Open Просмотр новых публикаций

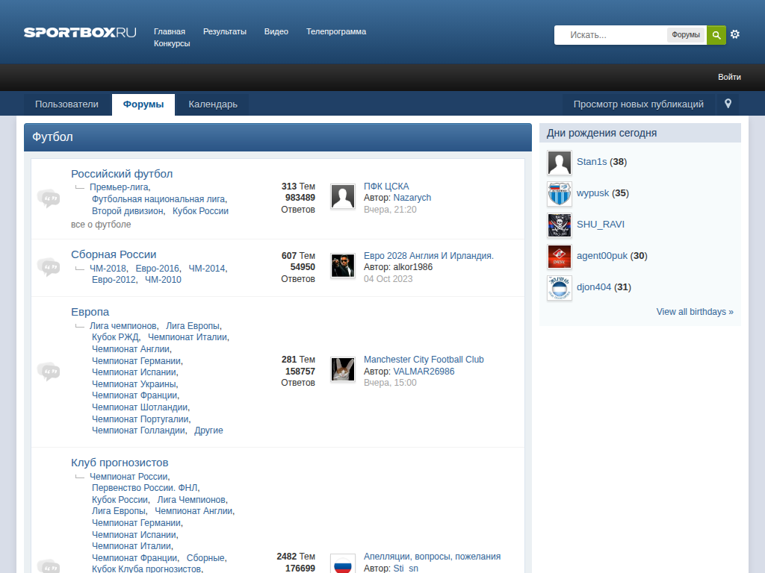(x=638, y=104)
